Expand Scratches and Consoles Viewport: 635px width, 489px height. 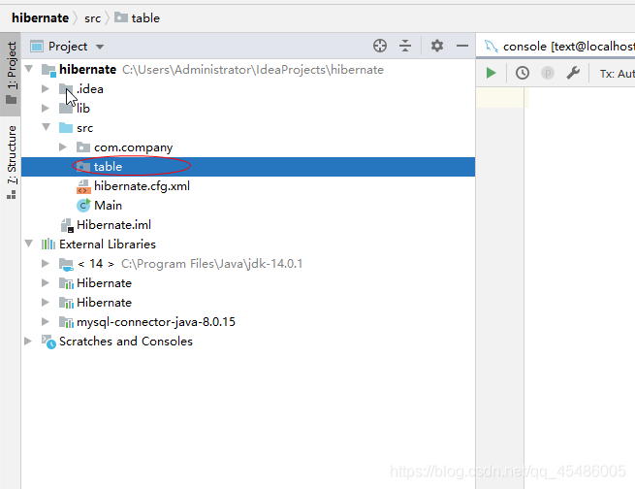click(x=28, y=342)
